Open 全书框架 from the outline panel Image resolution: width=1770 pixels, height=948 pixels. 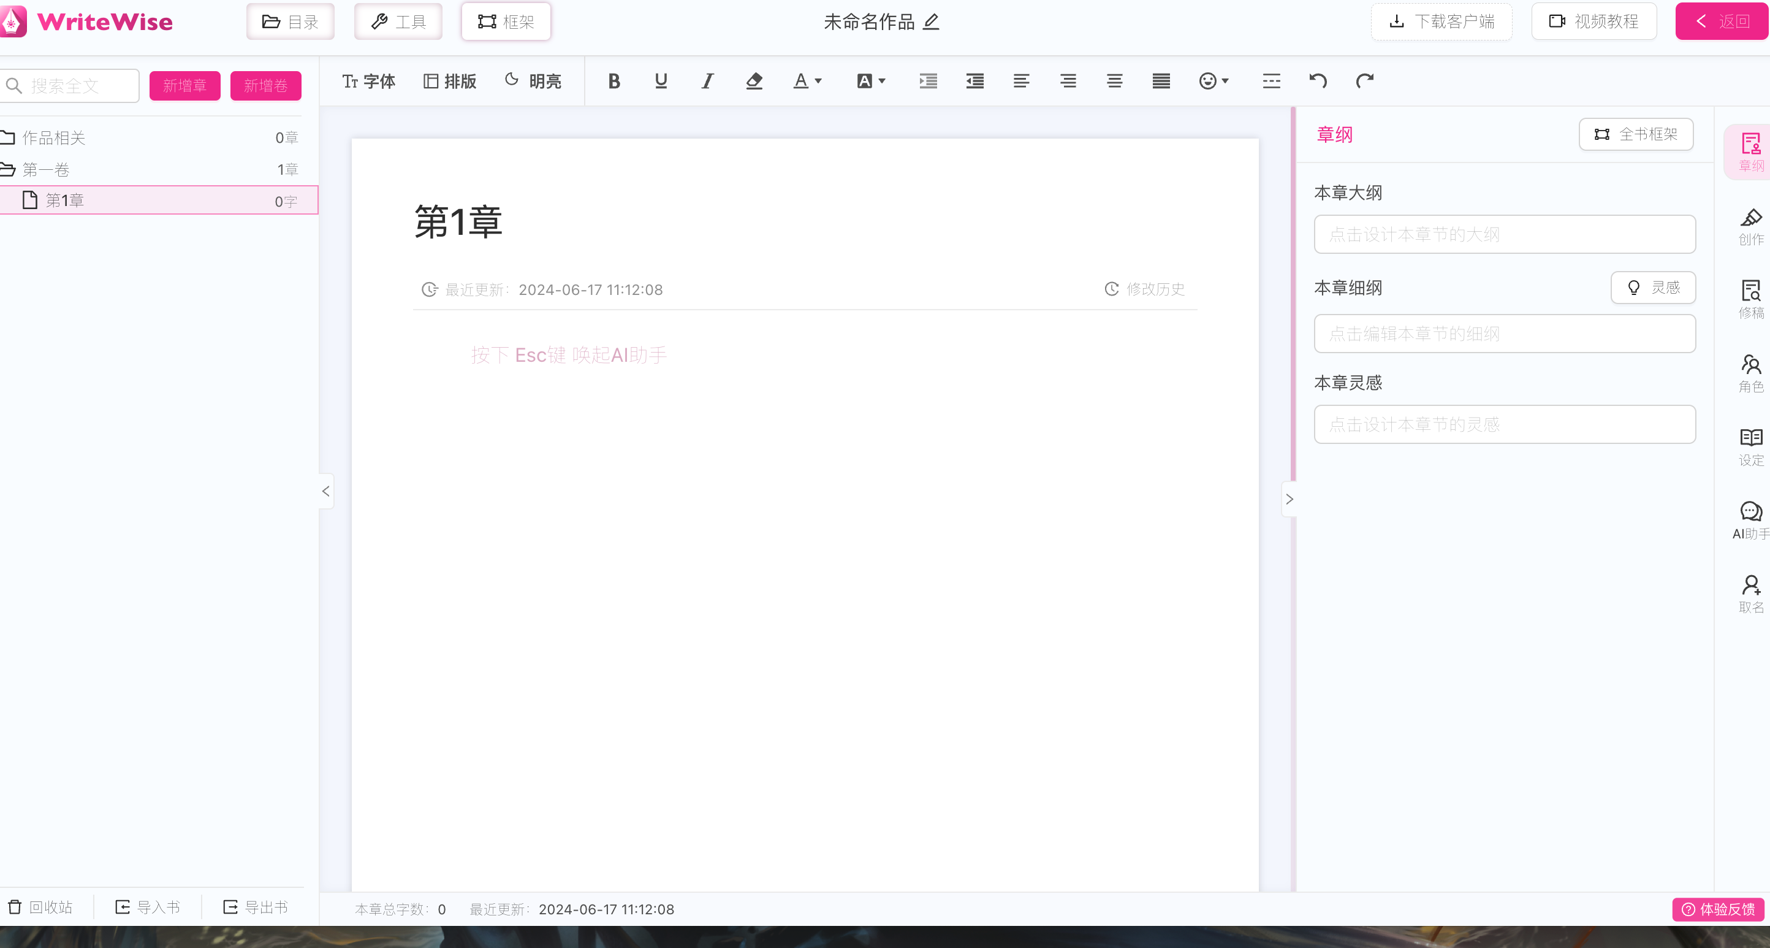pyautogui.click(x=1635, y=134)
